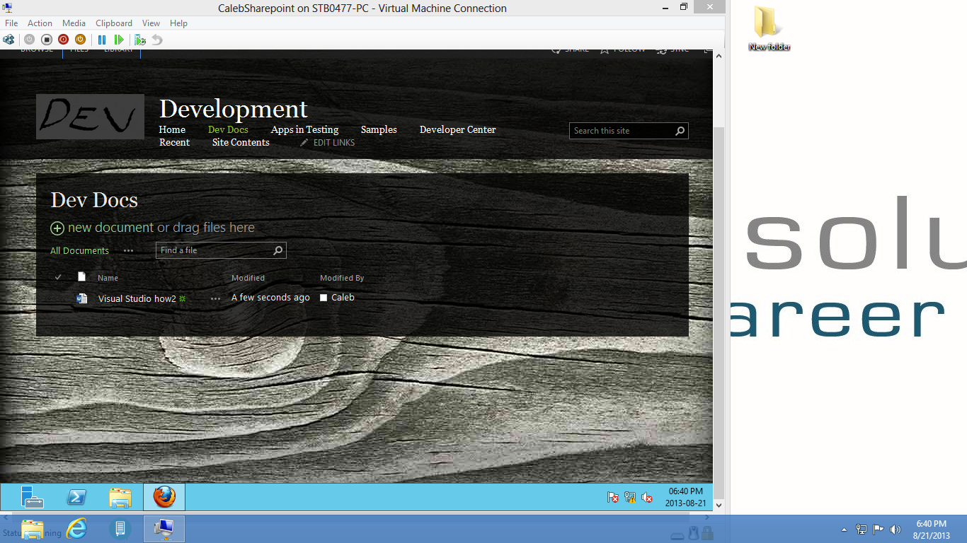Click the up arrow of the VM scrollbar
Viewport: 967px width, 543px height.
click(719, 55)
